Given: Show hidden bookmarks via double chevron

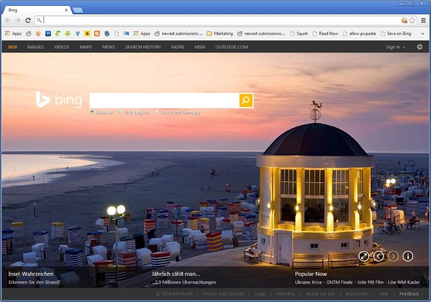Looking at the screenshot, I should tap(423, 34).
